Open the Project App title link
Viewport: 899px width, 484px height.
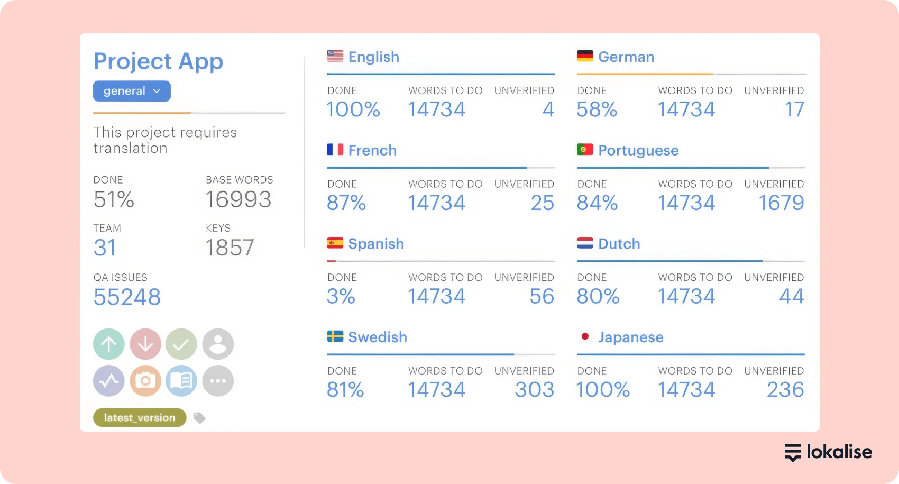pyautogui.click(x=159, y=61)
